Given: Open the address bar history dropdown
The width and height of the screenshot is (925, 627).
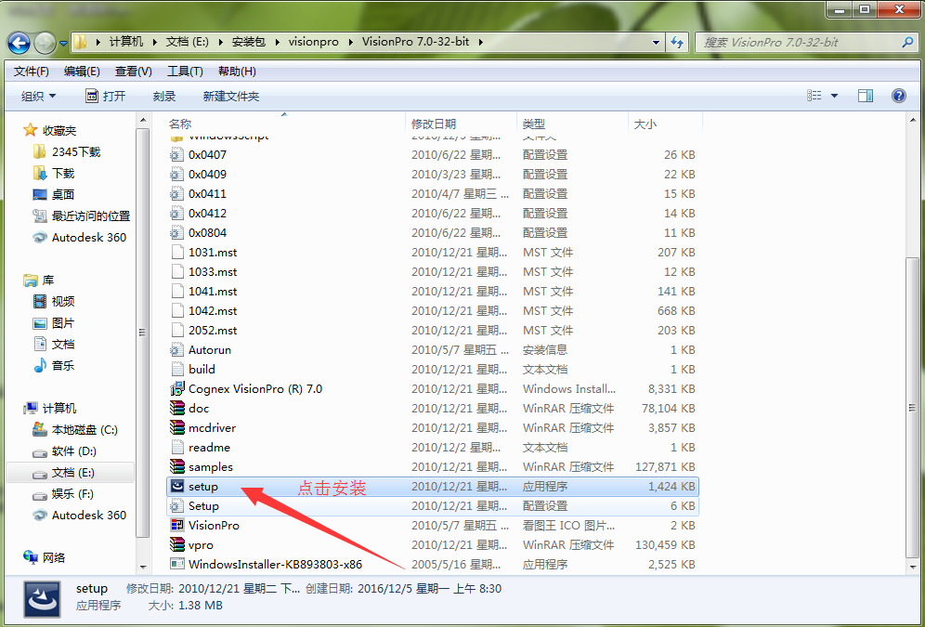Looking at the screenshot, I should tap(656, 42).
